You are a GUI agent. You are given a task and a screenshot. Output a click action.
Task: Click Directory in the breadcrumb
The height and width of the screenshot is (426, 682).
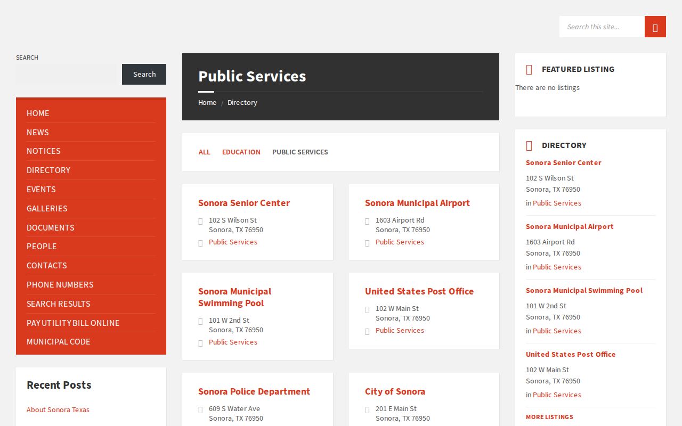pyautogui.click(x=242, y=103)
